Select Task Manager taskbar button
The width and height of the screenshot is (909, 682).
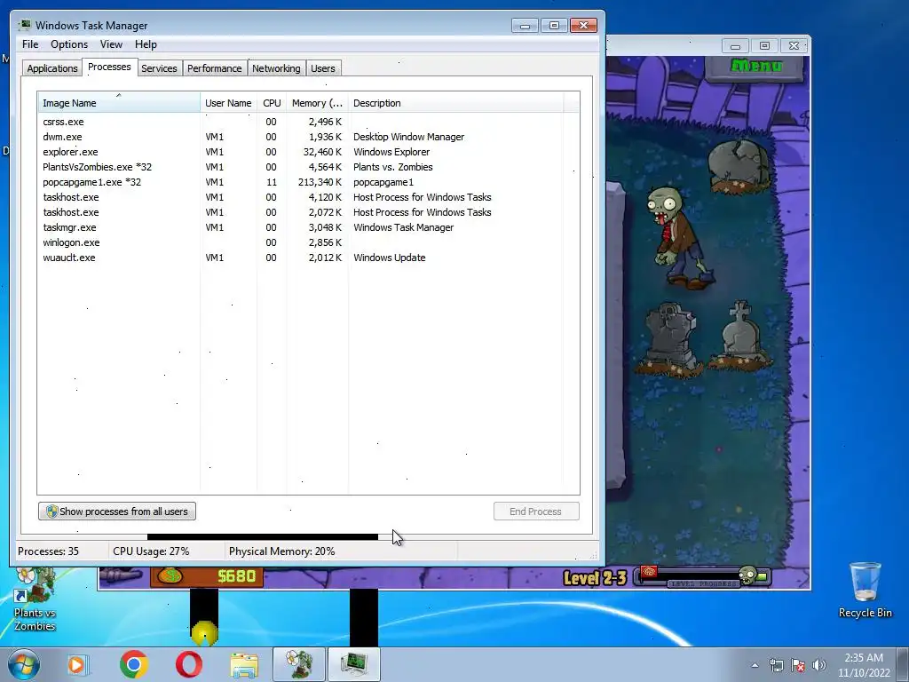(x=354, y=664)
